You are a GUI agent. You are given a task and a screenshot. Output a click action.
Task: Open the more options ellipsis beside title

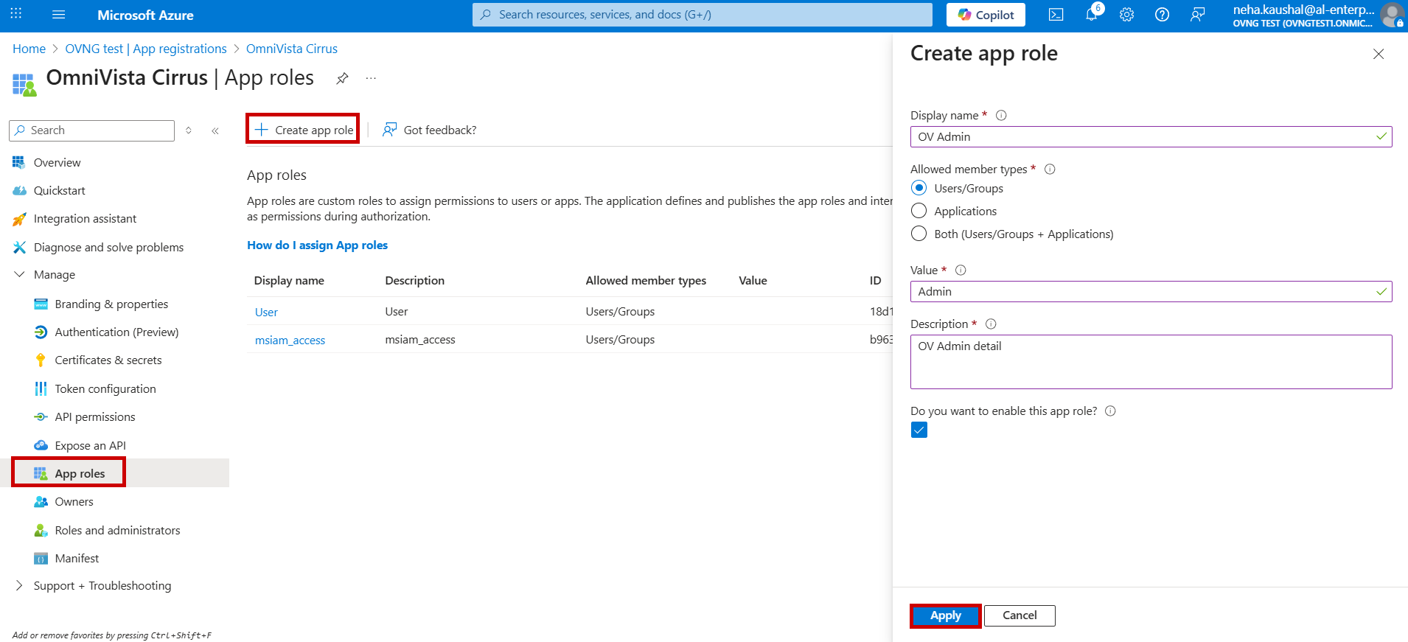click(x=371, y=78)
